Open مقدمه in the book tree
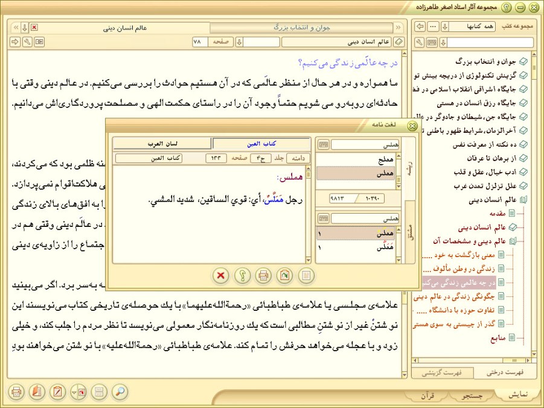 (497, 214)
